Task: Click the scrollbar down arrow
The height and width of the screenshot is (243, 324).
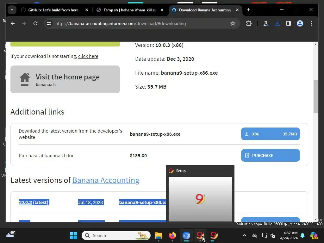Action: (x=315, y=219)
